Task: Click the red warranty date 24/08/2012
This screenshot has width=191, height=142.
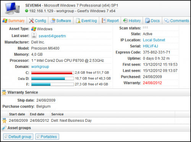Action: [x=152, y=83]
